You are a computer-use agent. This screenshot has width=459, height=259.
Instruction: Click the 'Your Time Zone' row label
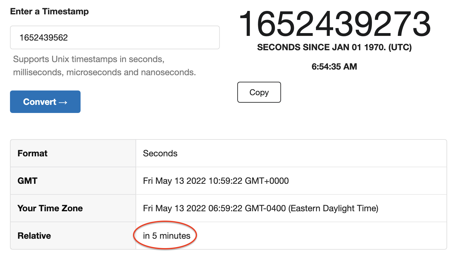point(50,208)
